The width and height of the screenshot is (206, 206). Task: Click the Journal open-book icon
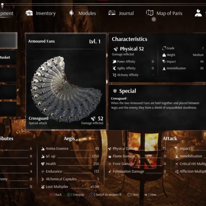pyautogui.click(x=112, y=13)
